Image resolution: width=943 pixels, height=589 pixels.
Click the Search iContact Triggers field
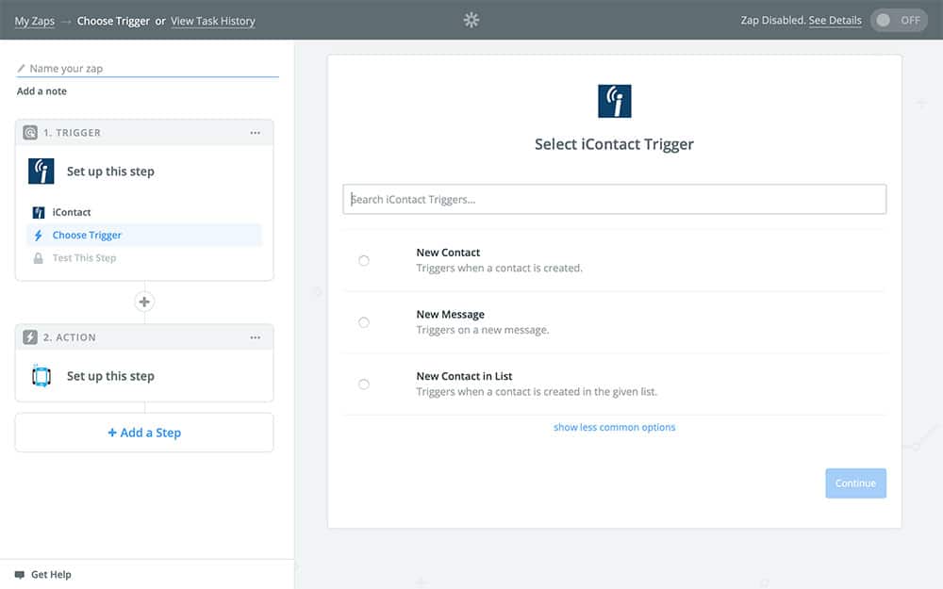point(614,199)
